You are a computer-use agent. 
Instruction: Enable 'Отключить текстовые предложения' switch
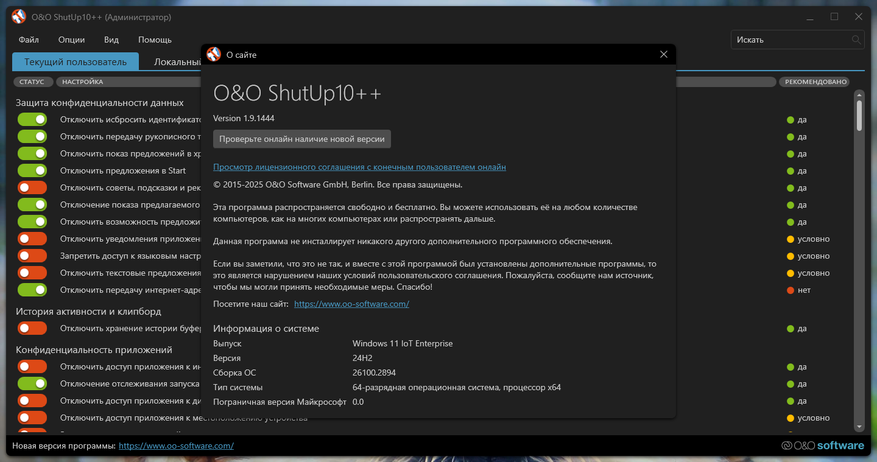[32, 273]
